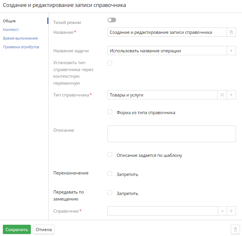The image size is (242, 236).
Task: Clear the Тип справочника value with X icon
Action: coord(222,95)
